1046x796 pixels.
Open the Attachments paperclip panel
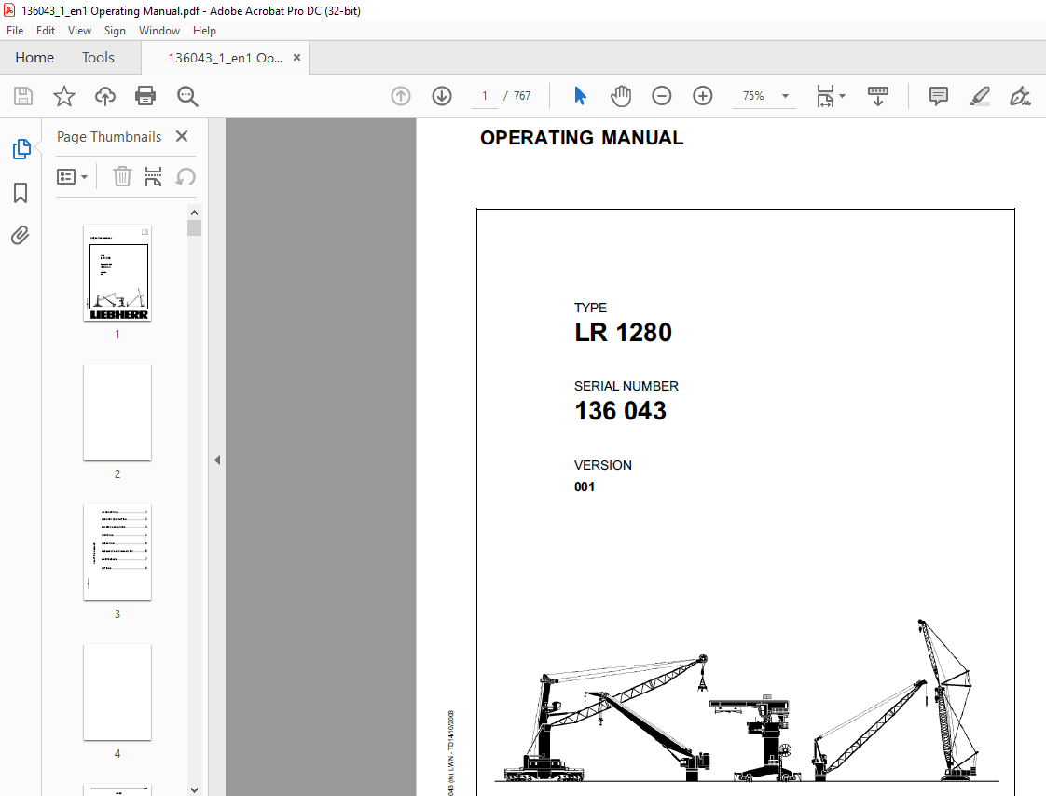click(21, 236)
